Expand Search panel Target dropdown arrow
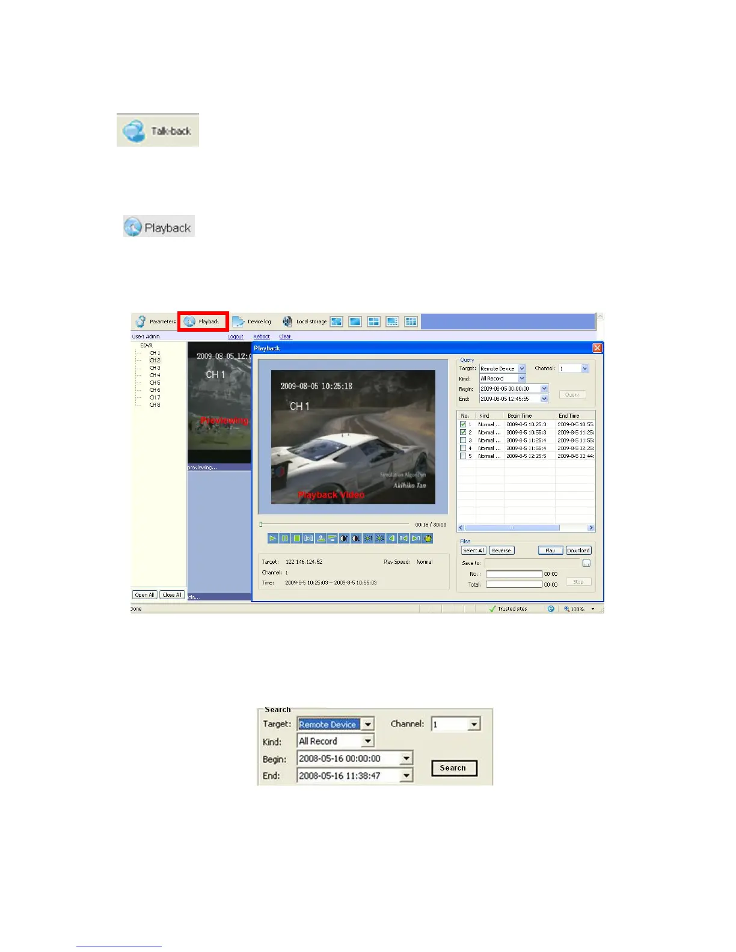The width and height of the screenshot is (736, 952). pyautogui.click(x=368, y=724)
